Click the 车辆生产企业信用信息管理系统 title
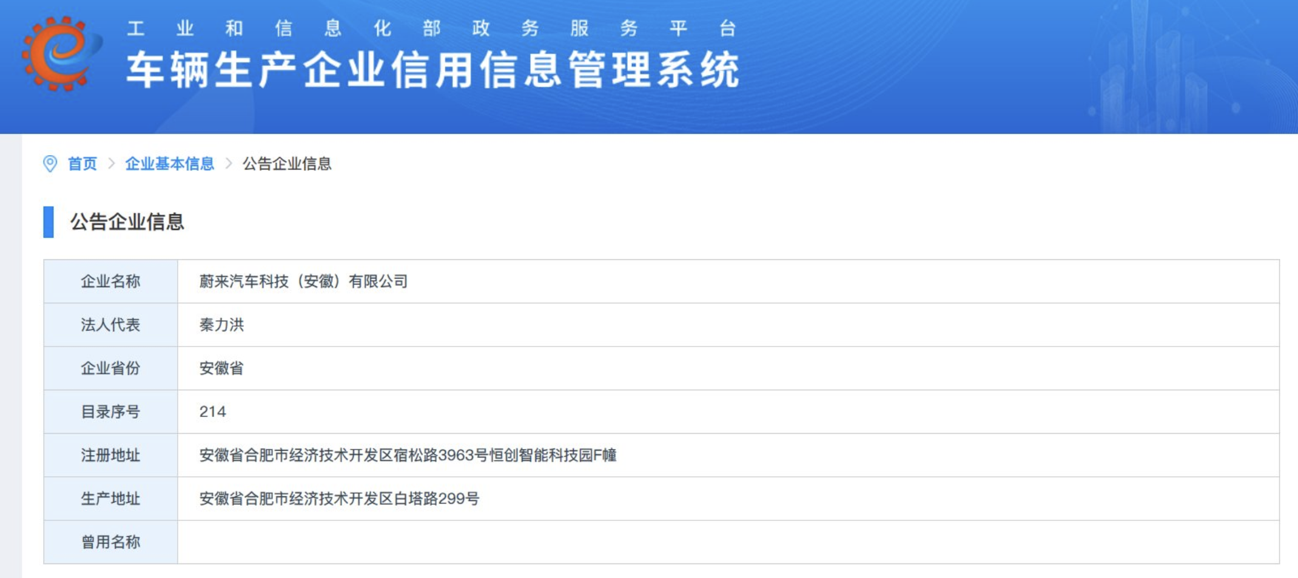 click(x=433, y=70)
